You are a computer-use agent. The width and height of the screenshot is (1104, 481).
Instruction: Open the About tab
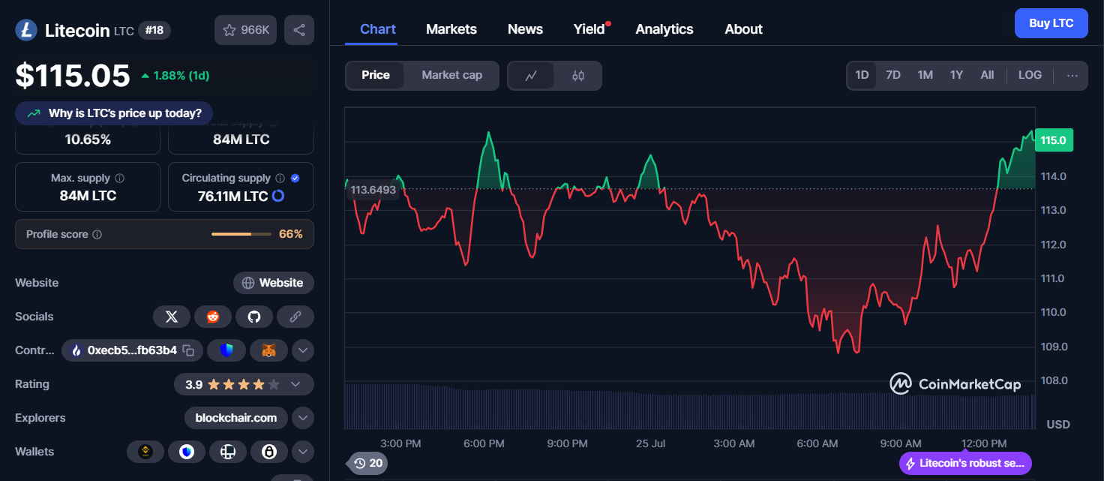point(743,29)
